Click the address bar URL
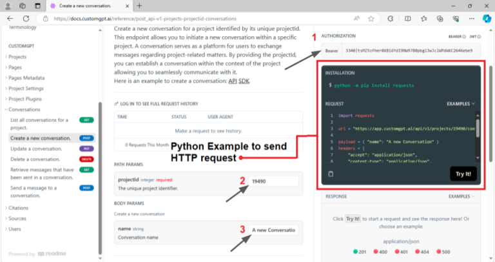 pos(145,19)
